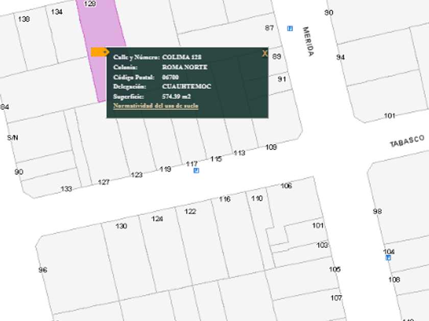Click the MERIDA street label

coord(307,41)
